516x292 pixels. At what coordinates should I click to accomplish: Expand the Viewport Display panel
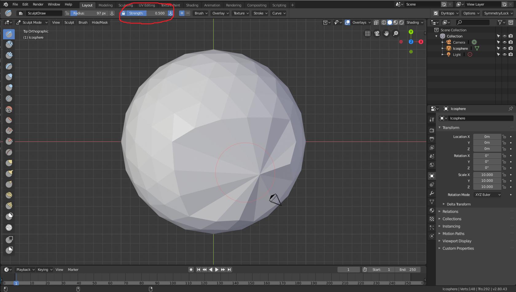click(457, 241)
